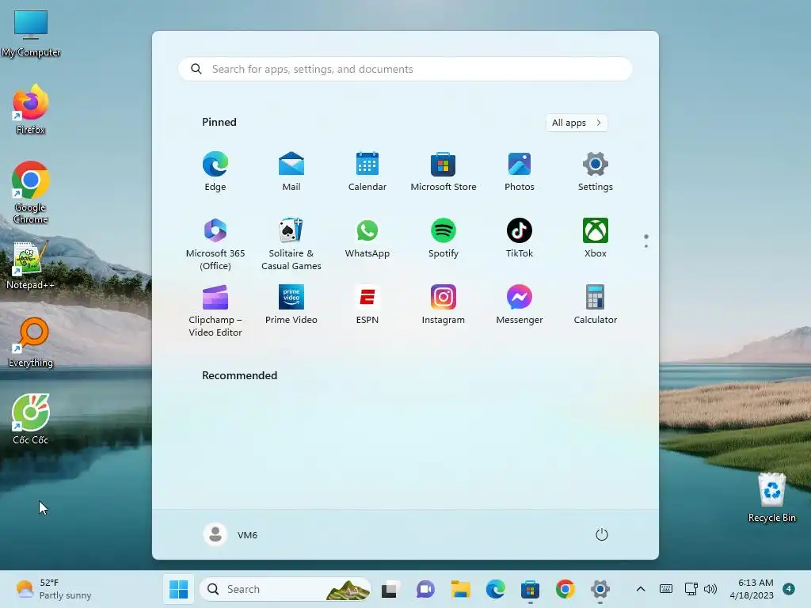Select Cốc Cốc desktop shortcut

(31, 420)
